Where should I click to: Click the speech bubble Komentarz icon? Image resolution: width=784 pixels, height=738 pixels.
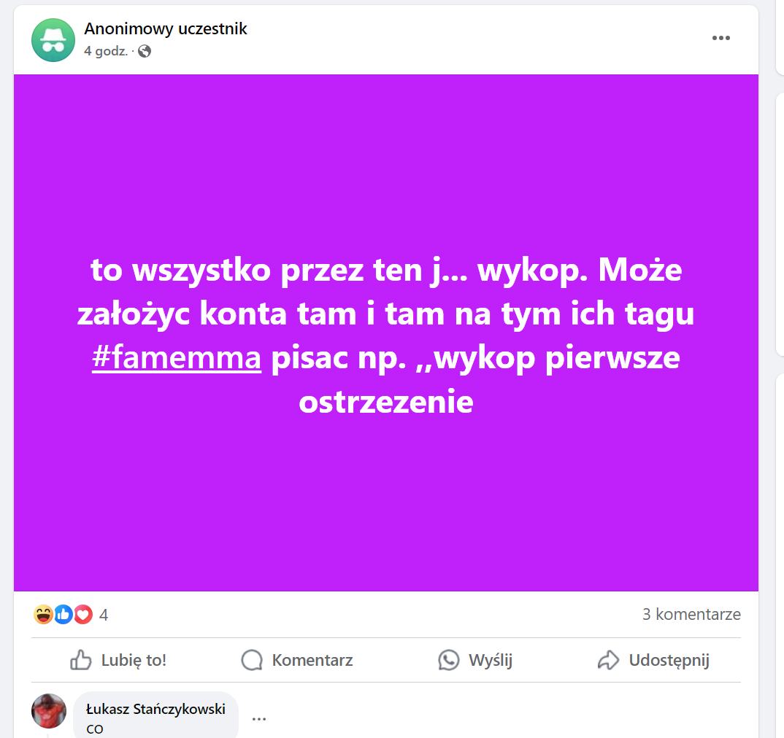[252, 660]
